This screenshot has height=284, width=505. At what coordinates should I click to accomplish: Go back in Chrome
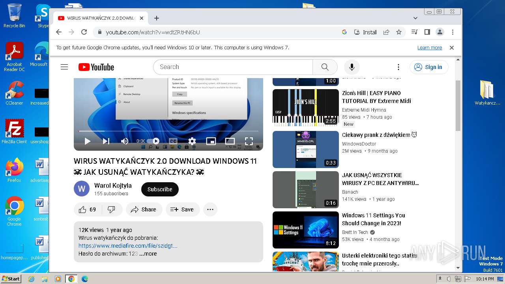coord(59,32)
